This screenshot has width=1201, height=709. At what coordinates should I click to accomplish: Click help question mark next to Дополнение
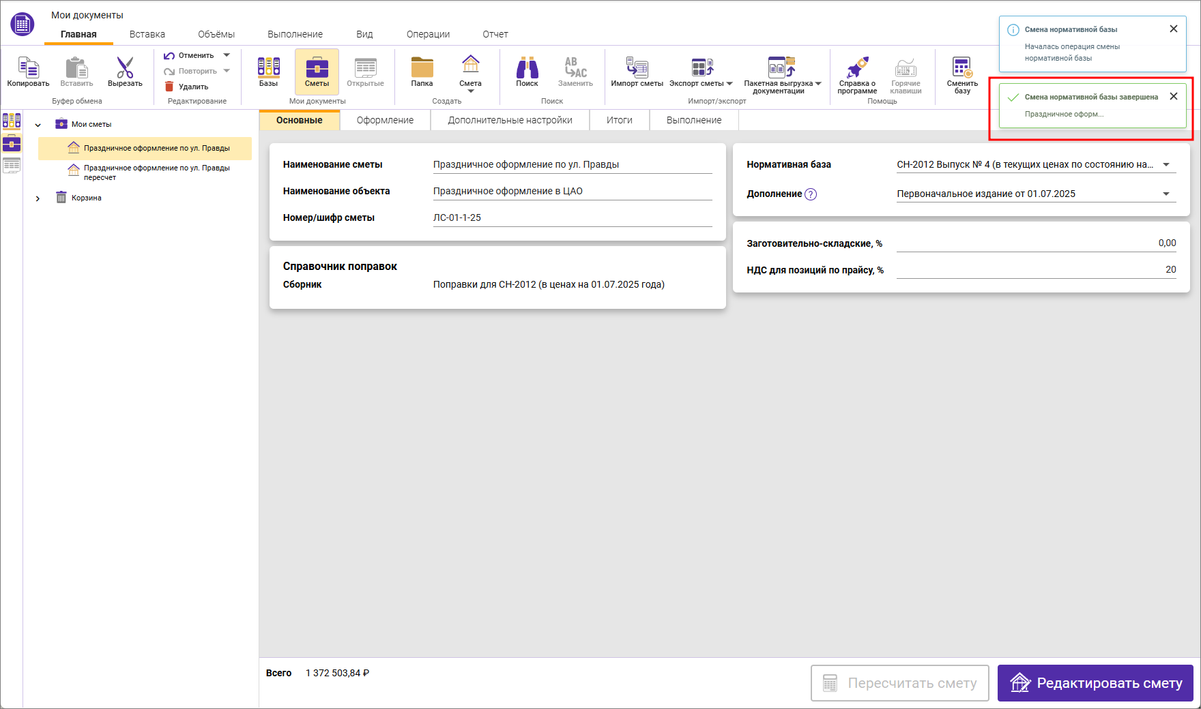point(811,194)
